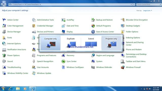
Task: Open Default Programs icon
Action: [93, 26]
